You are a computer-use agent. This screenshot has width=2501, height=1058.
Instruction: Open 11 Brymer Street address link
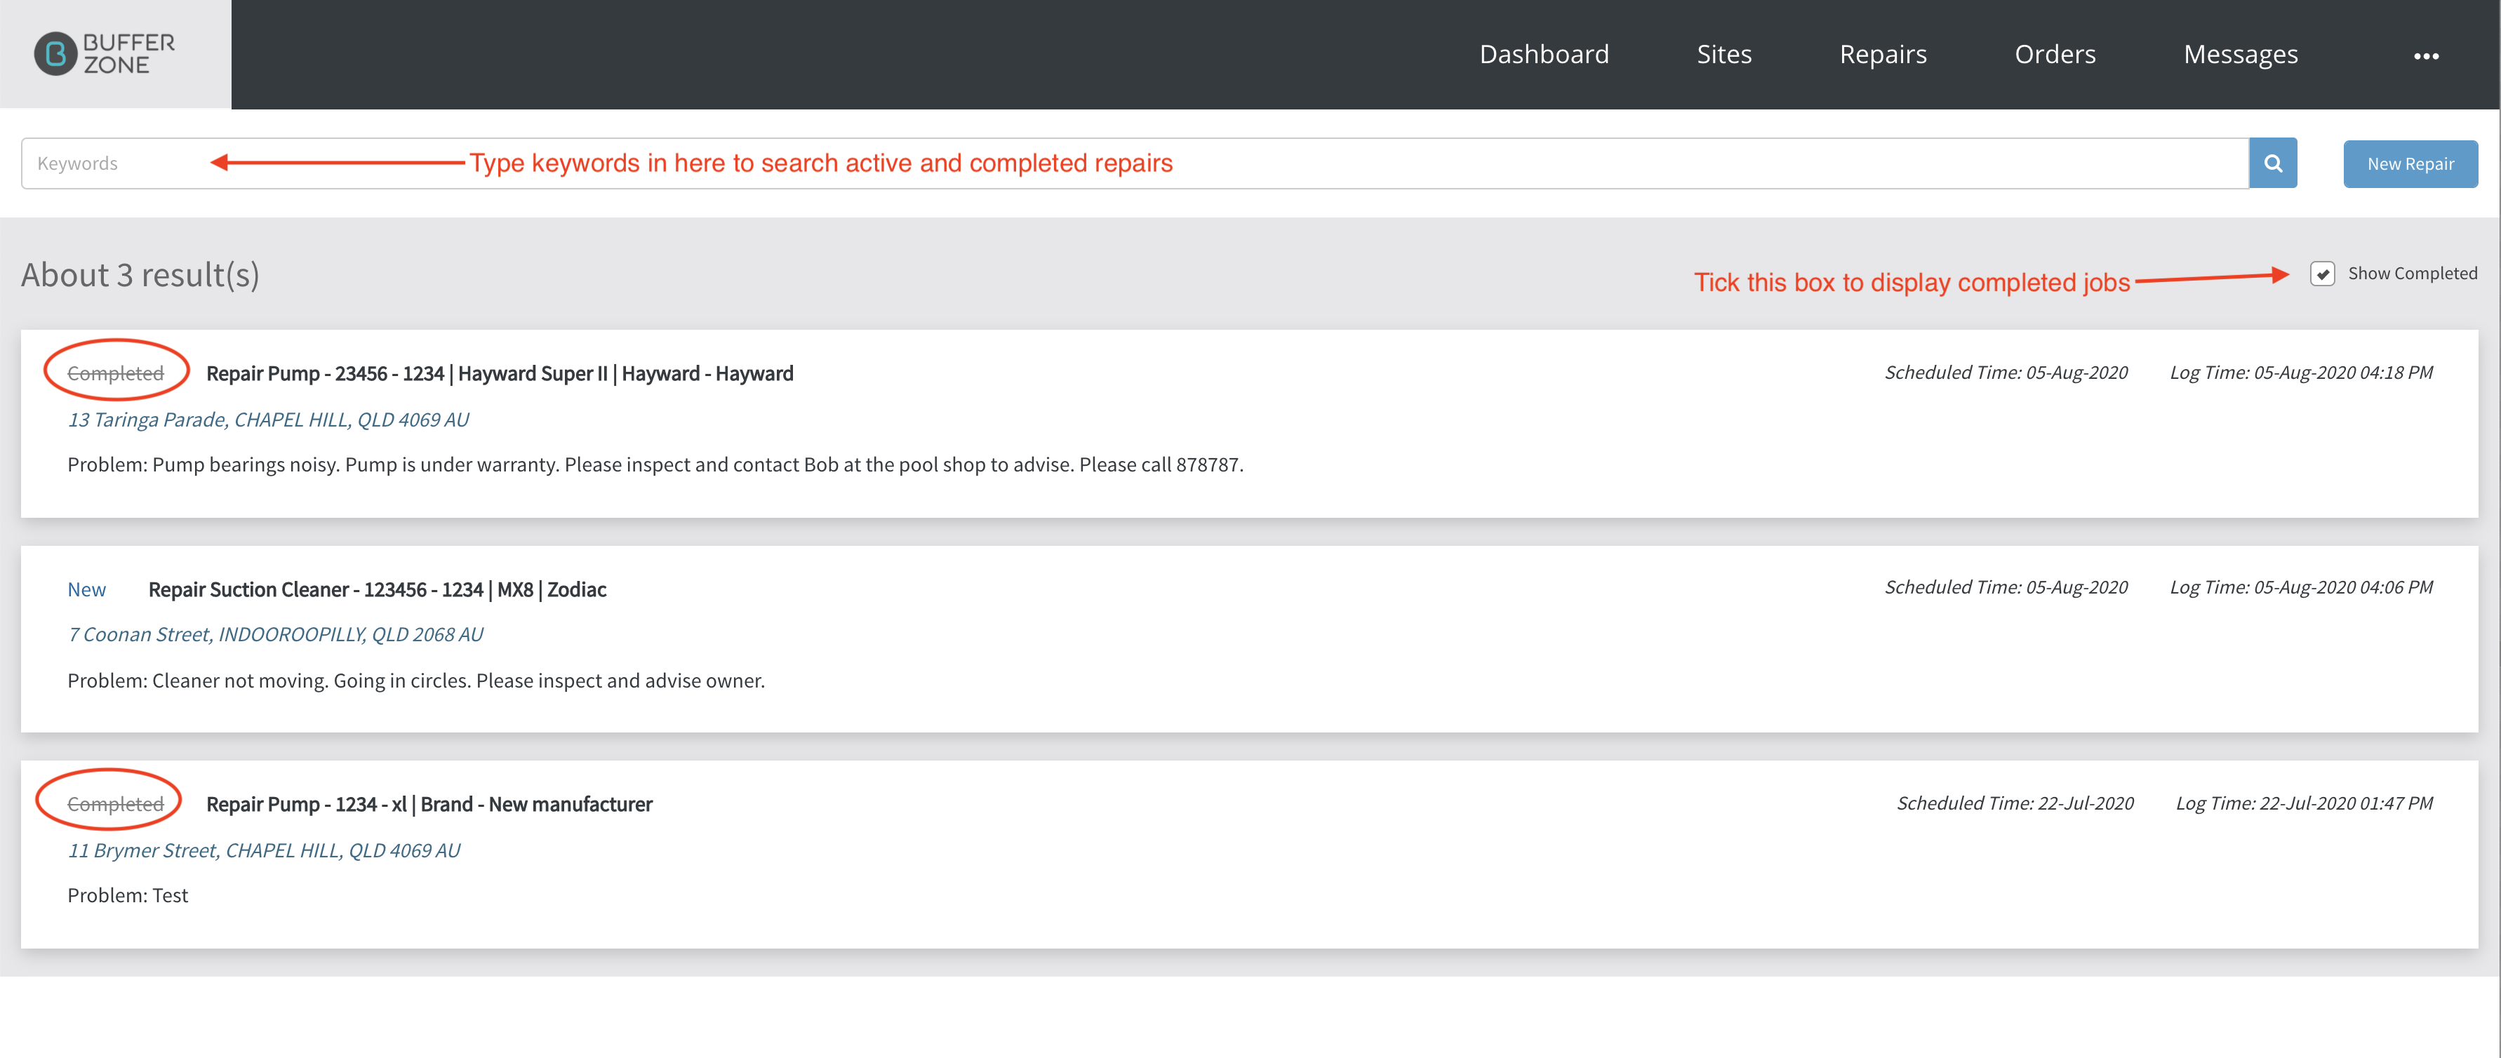click(x=263, y=850)
